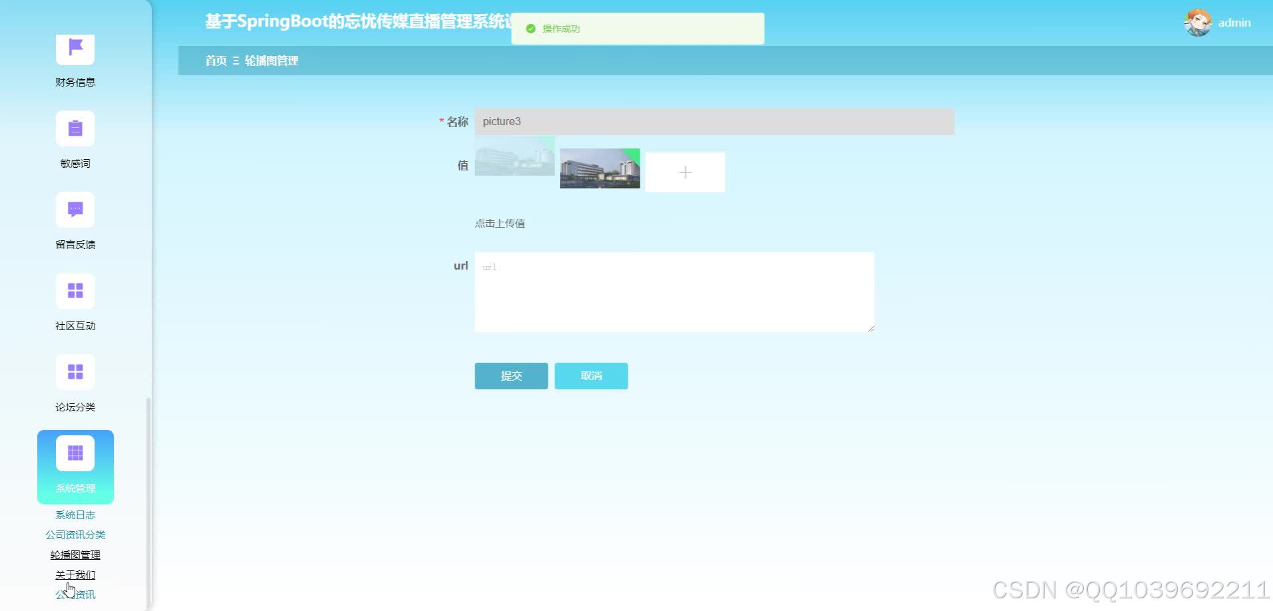Select the 财务信息 flag icon

coord(75,49)
